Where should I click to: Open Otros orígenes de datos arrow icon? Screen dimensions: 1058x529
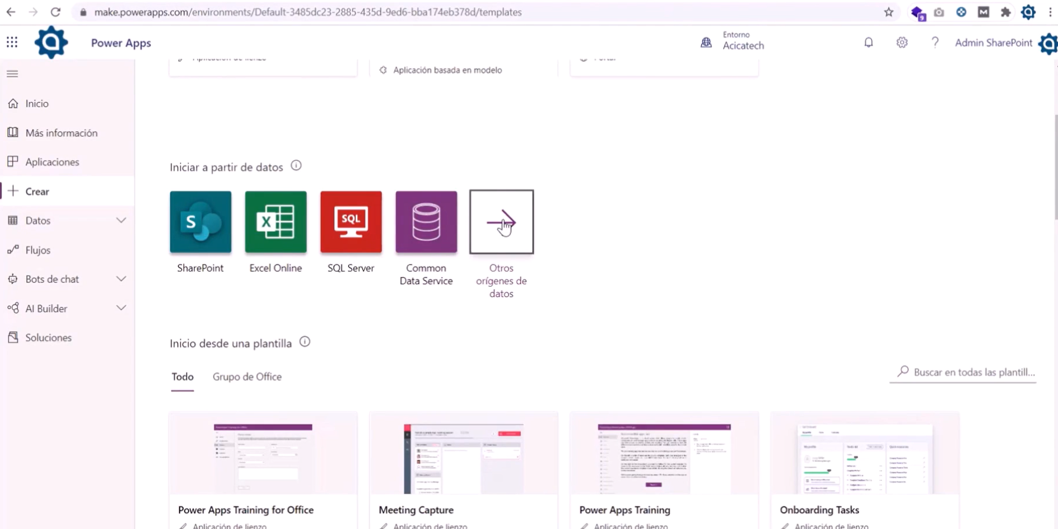tap(501, 222)
